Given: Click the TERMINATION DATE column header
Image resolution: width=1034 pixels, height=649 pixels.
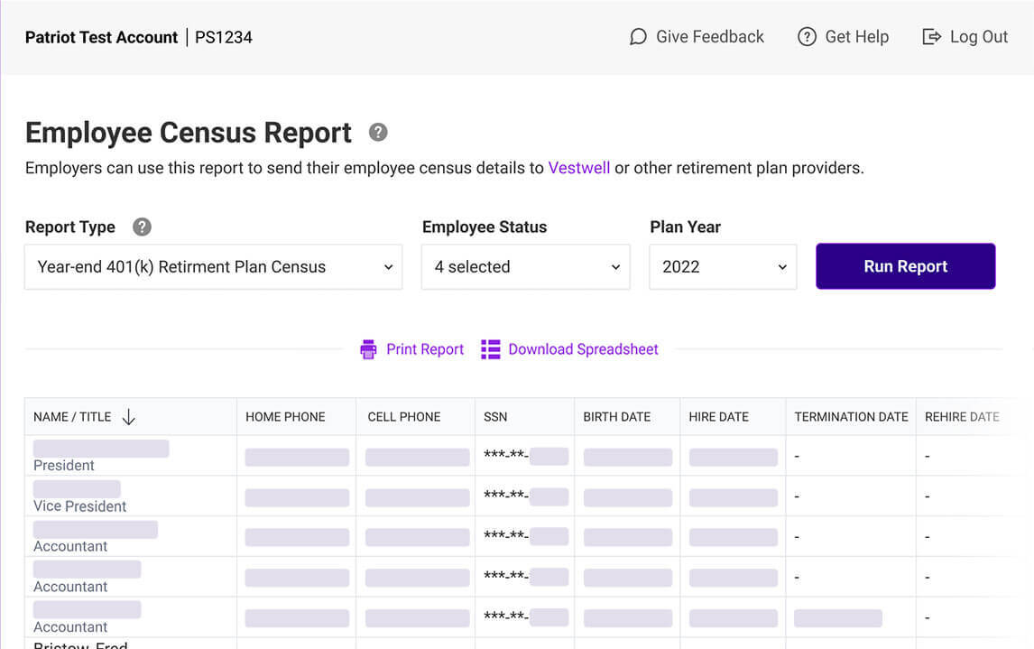Looking at the screenshot, I should (x=852, y=417).
